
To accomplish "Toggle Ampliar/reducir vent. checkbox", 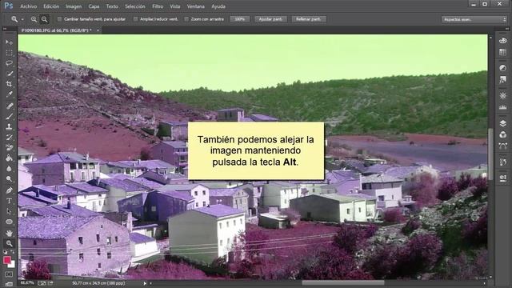I will (135, 19).
